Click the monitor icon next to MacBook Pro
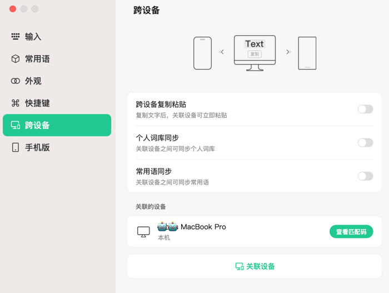The image size is (389, 293). [x=143, y=232]
